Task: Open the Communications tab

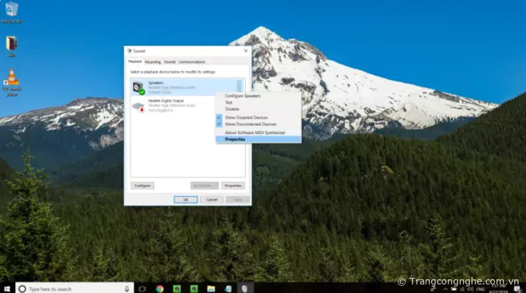Action: tap(192, 62)
